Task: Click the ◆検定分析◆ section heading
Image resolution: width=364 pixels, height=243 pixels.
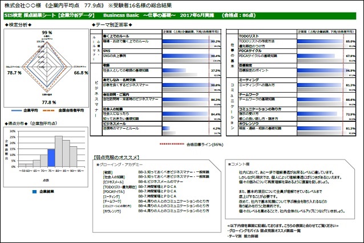Action: tap(18, 25)
